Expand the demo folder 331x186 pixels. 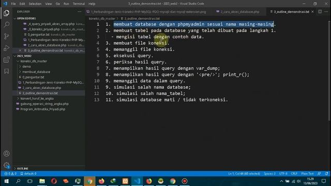(x=26, y=67)
